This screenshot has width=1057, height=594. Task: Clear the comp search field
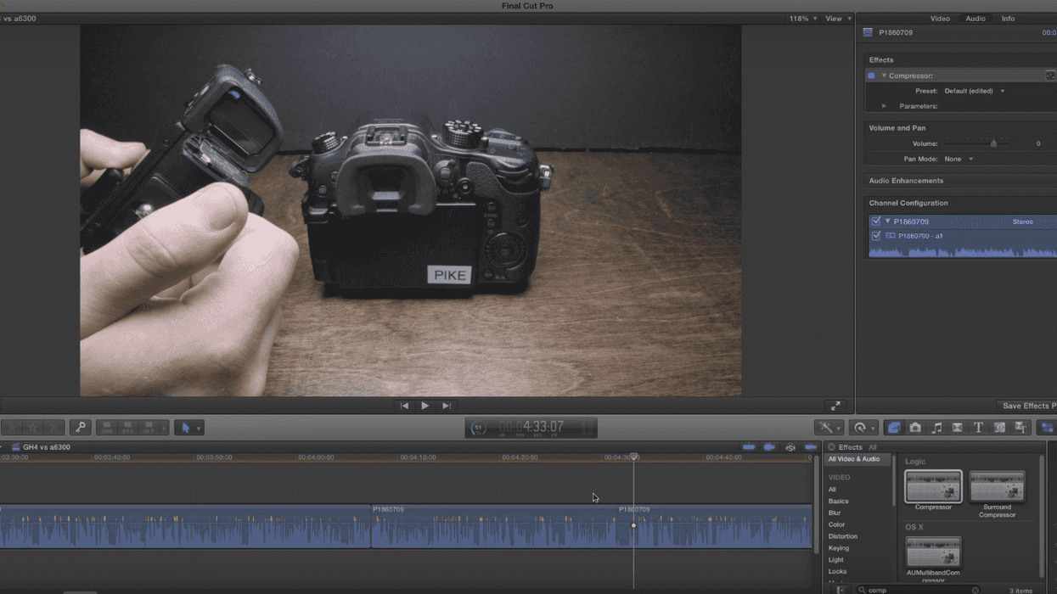click(975, 590)
